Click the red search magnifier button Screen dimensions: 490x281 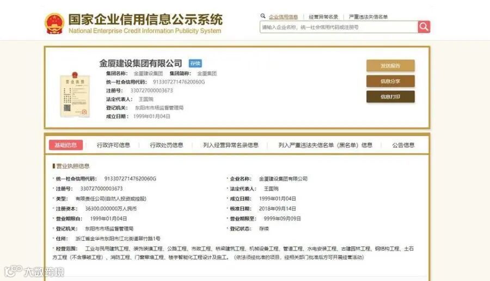424,27
